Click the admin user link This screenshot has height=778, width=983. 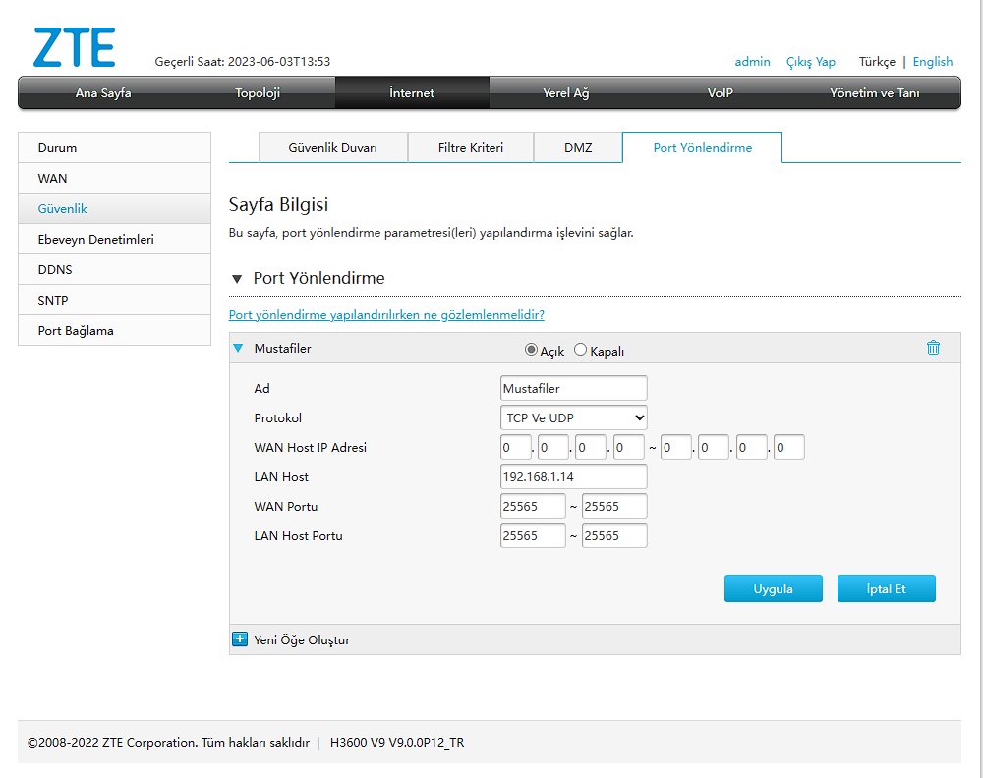click(752, 61)
